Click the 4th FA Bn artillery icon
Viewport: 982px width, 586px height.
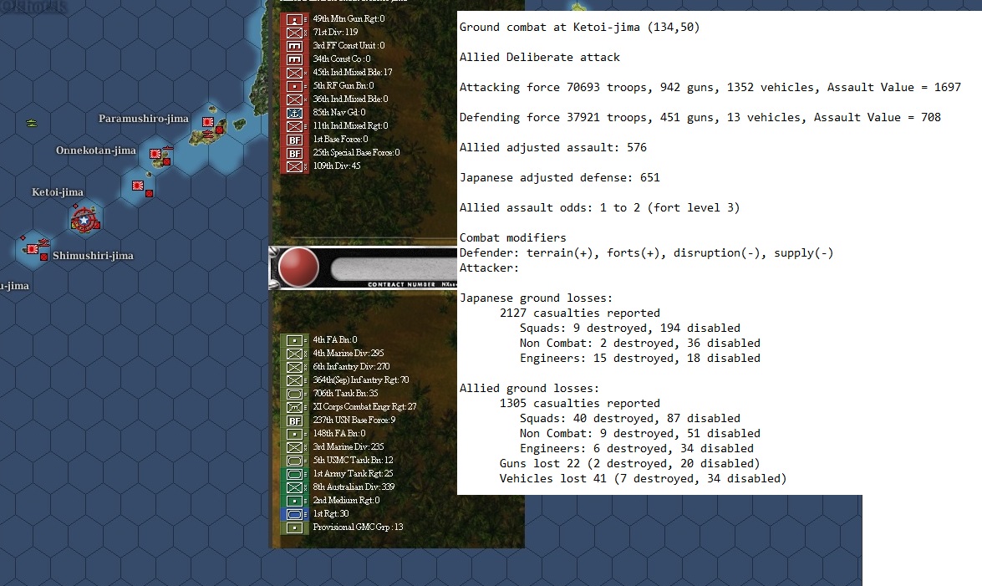click(x=294, y=340)
